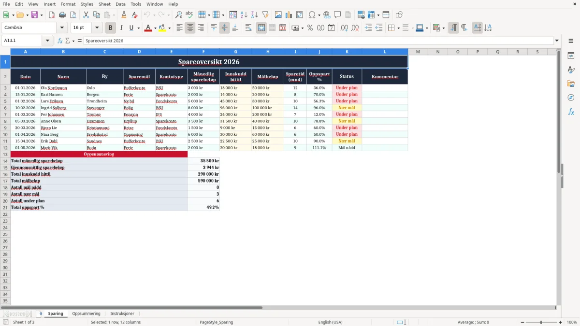Image resolution: width=580 pixels, height=326 pixels.
Task: Adjust the zoom slider handle
Action: [x=541, y=322]
